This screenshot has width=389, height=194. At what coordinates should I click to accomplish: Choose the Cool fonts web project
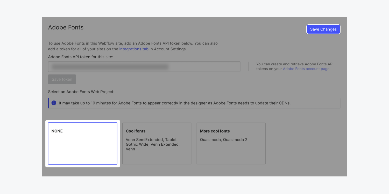(x=157, y=143)
